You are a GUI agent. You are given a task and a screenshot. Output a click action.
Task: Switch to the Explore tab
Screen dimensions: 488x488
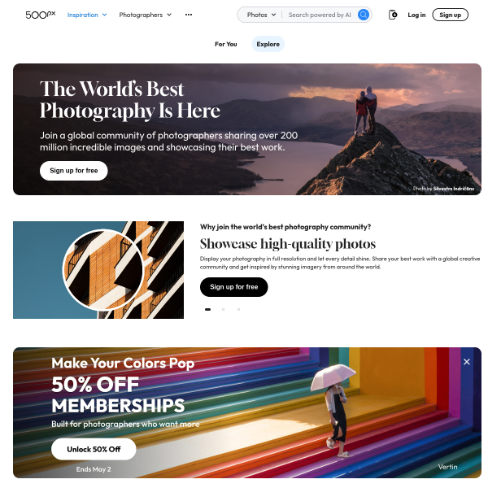coord(268,44)
